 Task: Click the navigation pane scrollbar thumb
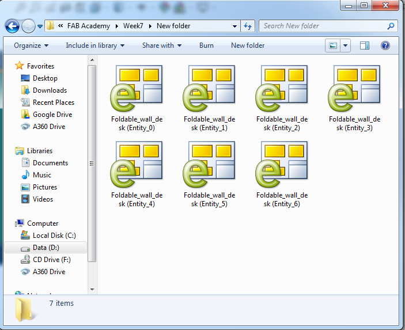tap(92, 164)
